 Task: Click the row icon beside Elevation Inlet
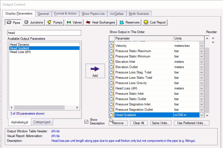pos(112,62)
